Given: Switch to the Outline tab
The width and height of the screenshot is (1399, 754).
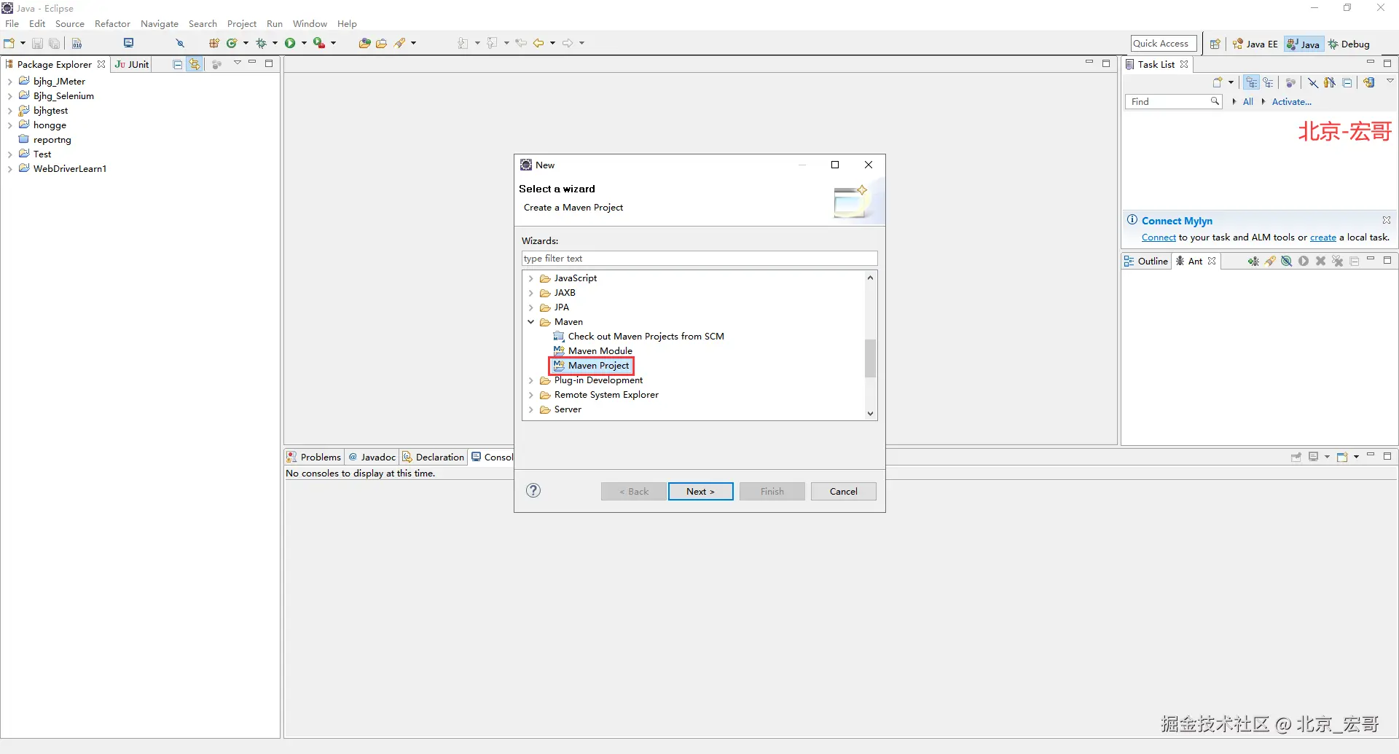Looking at the screenshot, I should click(x=1146, y=261).
